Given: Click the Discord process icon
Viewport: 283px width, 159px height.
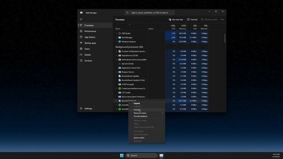Looking at the screenshot, I should (x=119, y=101).
